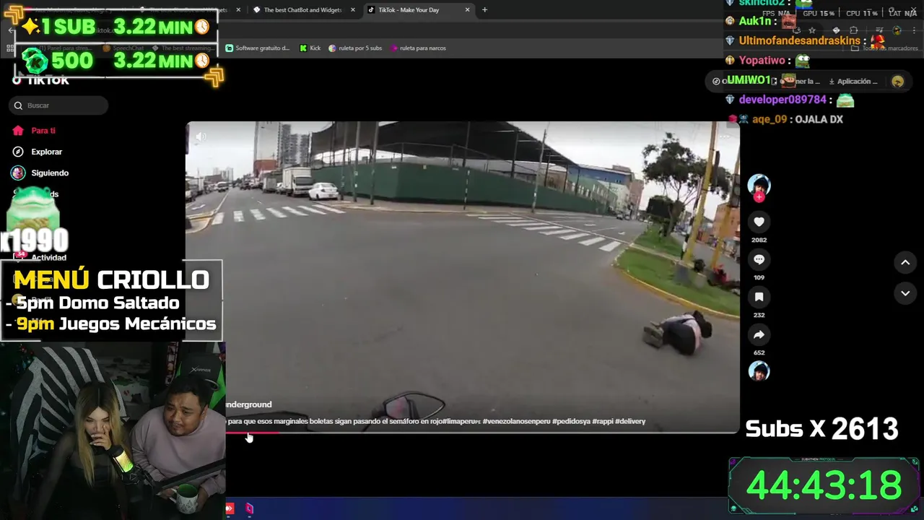This screenshot has height=520, width=924.
Task: Open the ruleta por 5 subs bookmark
Action: [355, 48]
